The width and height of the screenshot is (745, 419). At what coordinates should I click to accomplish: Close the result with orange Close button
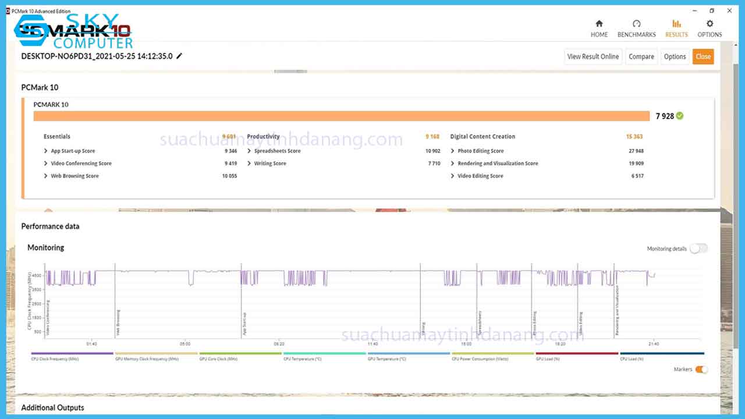[703, 56]
